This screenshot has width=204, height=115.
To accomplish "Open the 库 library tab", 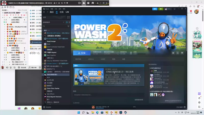I will pos(57,12).
